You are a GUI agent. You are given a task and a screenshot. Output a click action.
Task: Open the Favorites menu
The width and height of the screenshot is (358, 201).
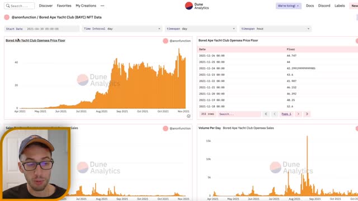click(x=64, y=6)
